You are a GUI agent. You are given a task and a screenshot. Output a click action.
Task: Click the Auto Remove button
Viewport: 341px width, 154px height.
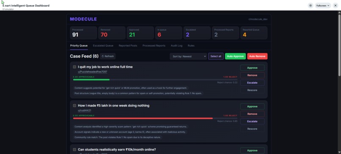257,57
